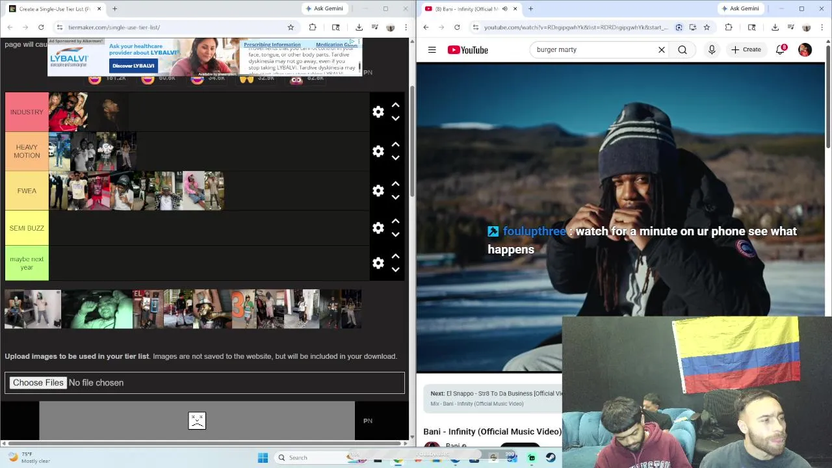Open Prescribing Information link in ad

[272, 45]
